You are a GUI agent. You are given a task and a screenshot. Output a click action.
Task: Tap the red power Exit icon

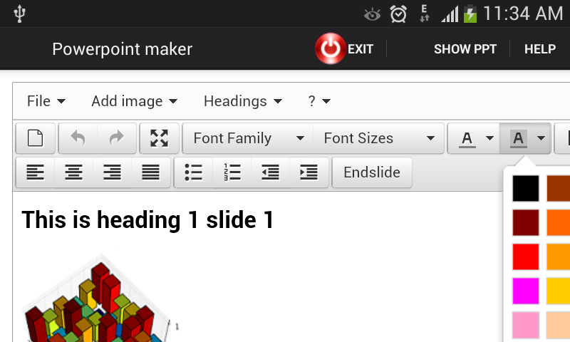click(x=330, y=48)
